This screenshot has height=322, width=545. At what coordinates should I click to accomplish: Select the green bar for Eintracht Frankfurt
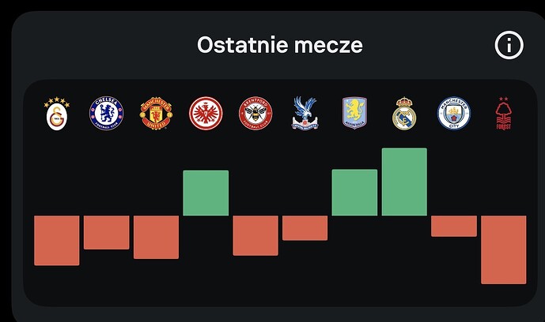point(206,193)
